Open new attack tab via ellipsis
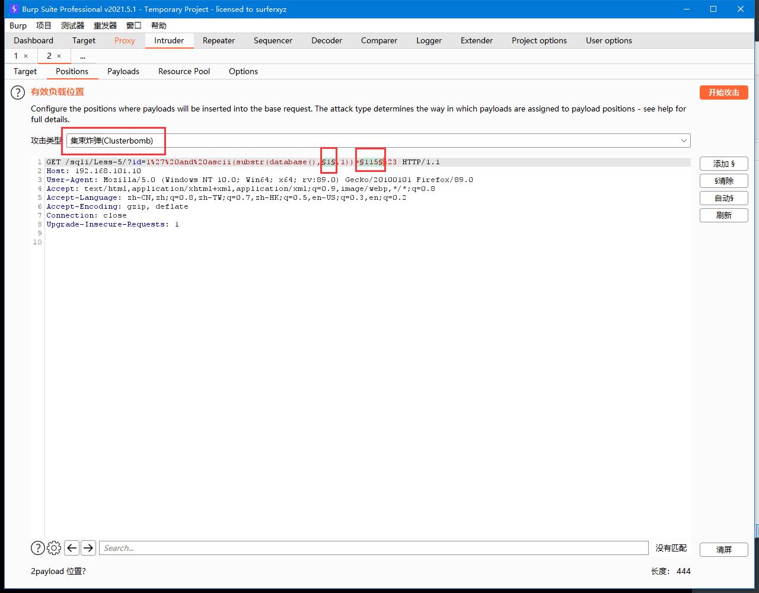 tap(82, 56)
